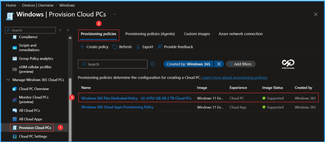This screenshot has width=325, height=142.
Task: Close the Provision Cloud PCs blade
Action: pos(316,14)
